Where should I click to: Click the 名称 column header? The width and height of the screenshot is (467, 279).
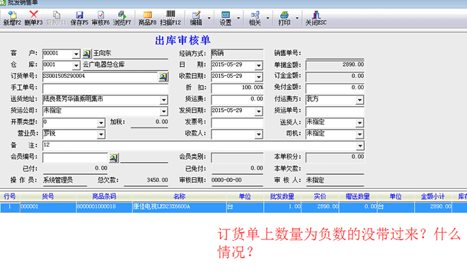click(x=179, y=196)
